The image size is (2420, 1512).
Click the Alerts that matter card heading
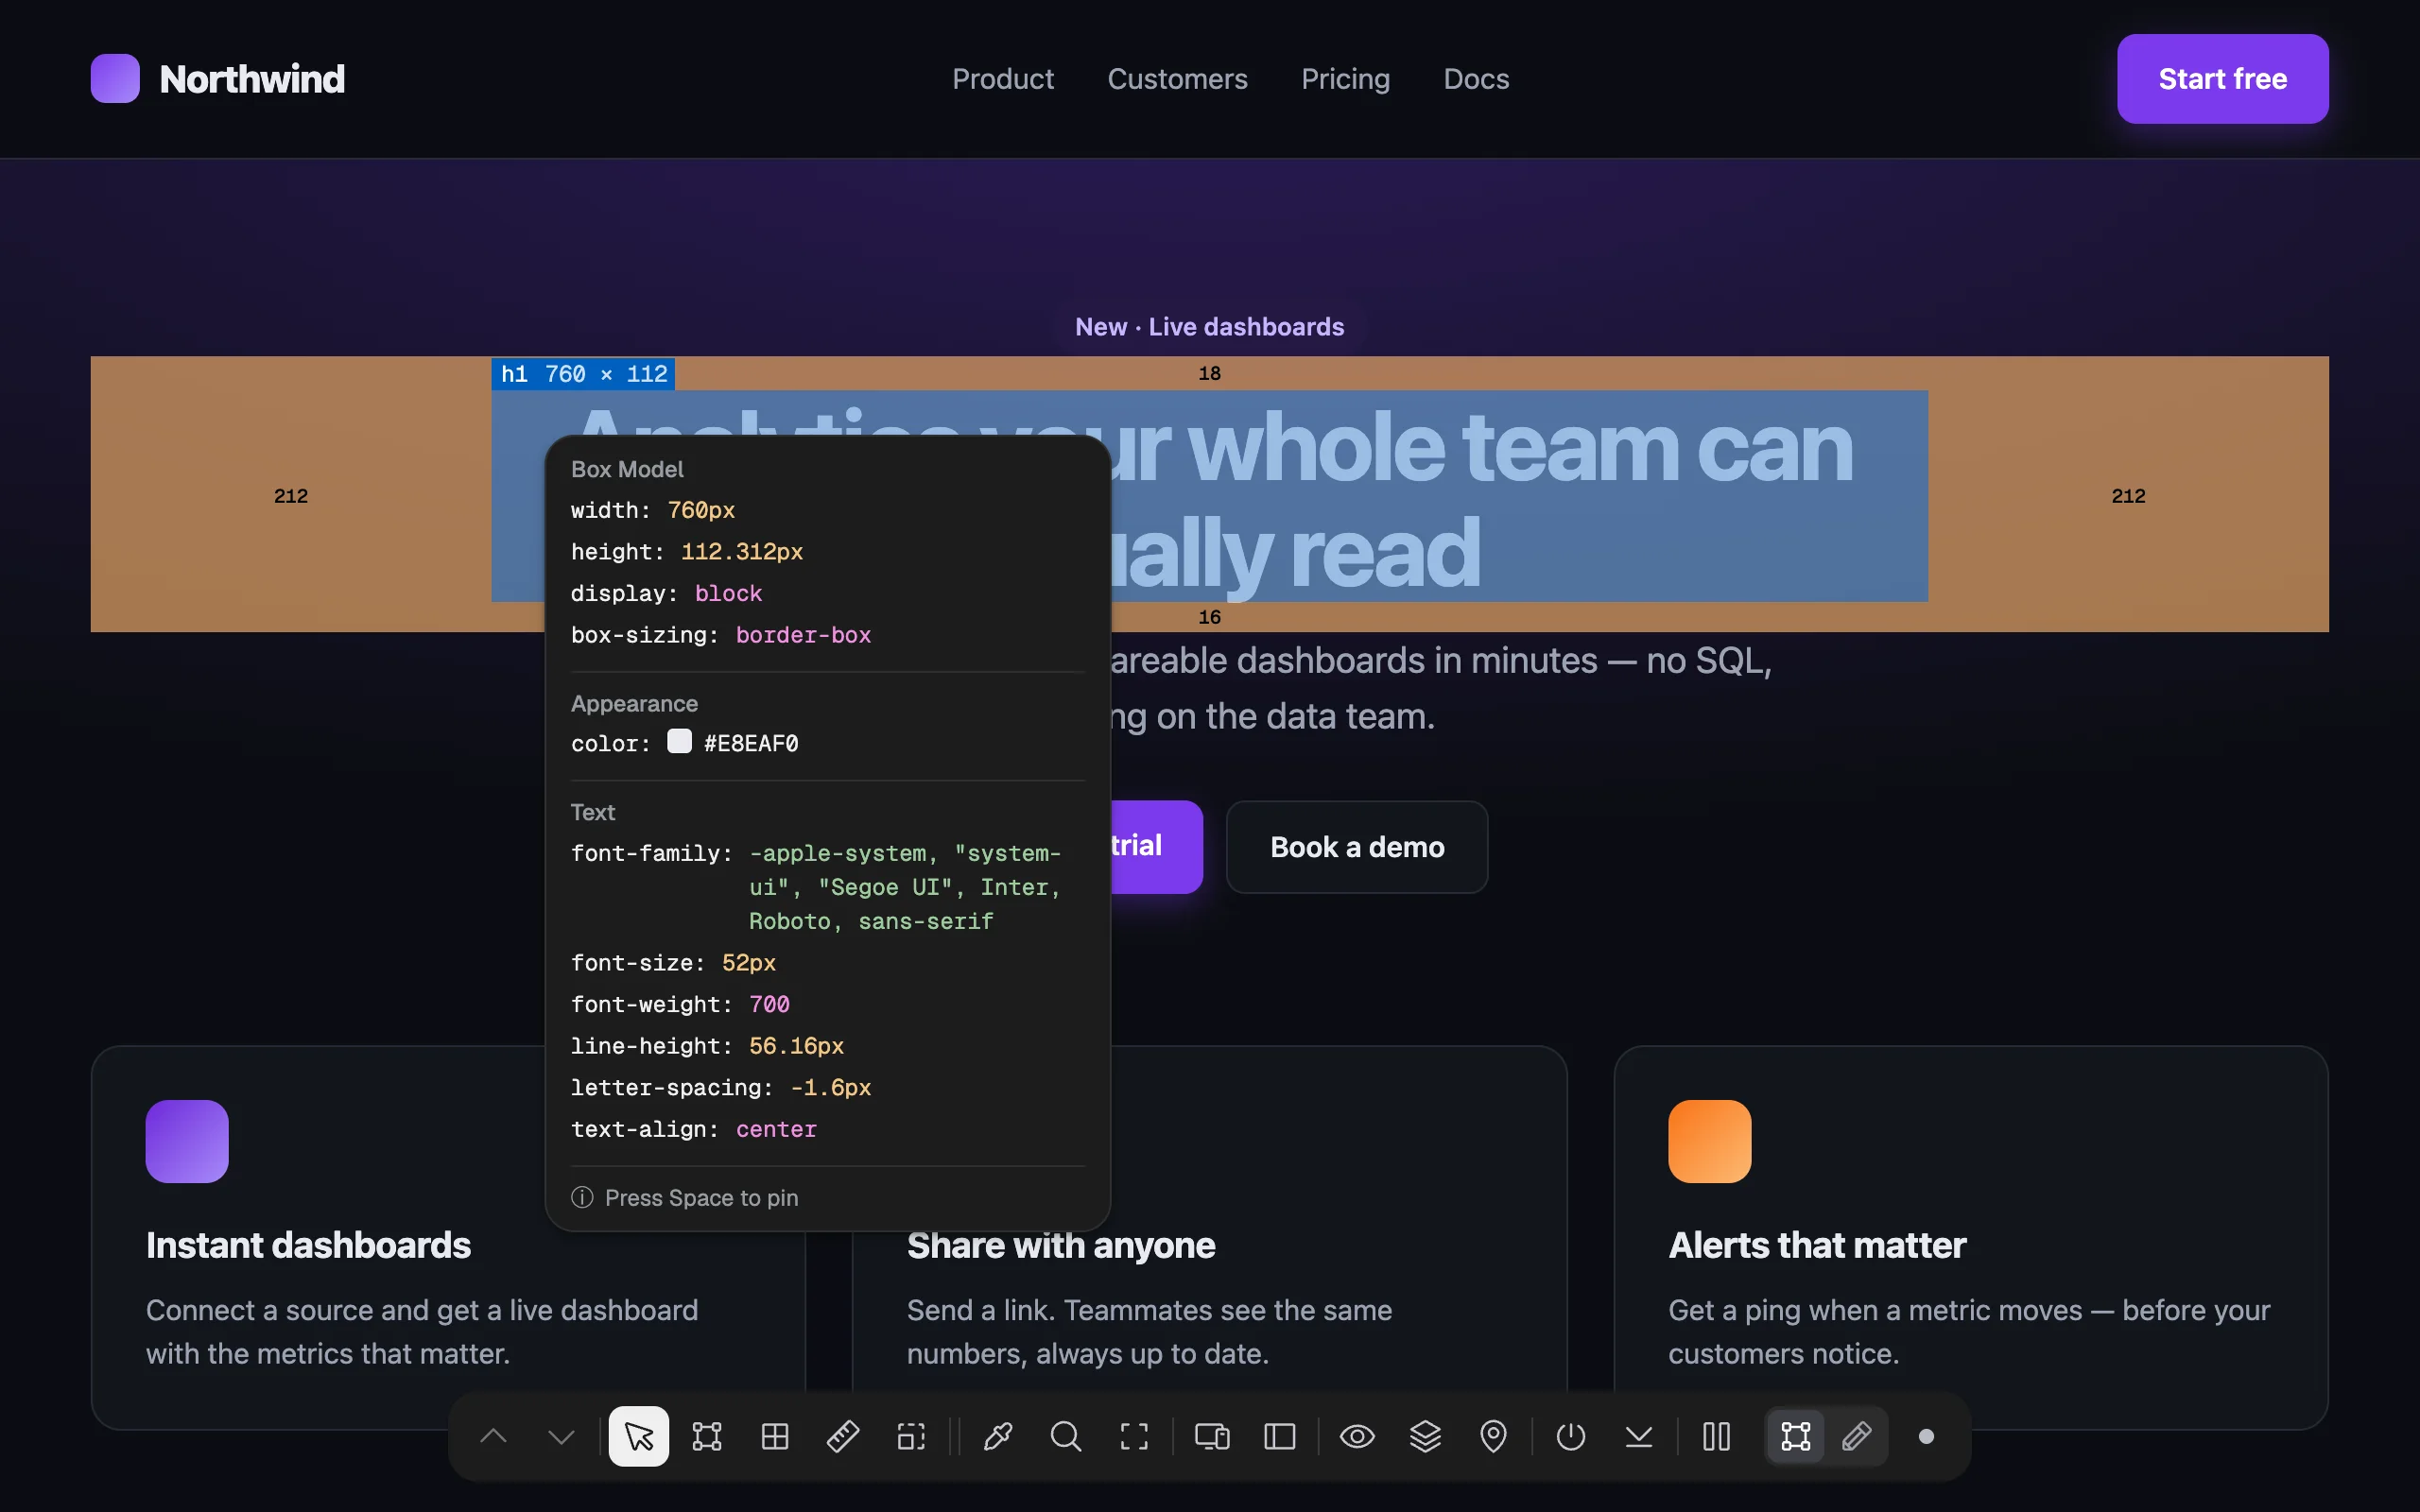point(1817,1245)
